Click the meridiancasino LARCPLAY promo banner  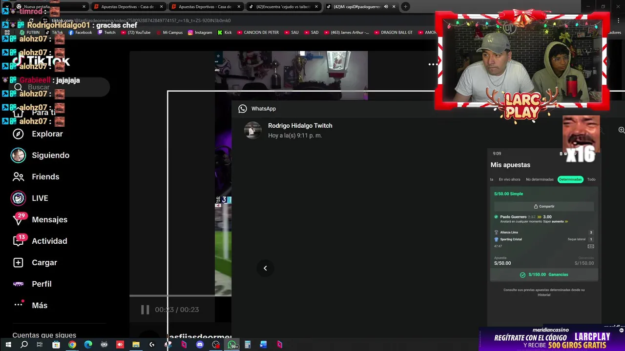[552, 339]
